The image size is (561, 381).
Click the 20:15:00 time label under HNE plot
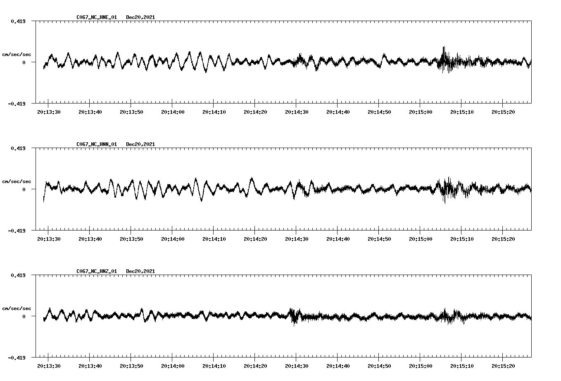point(421,112)
